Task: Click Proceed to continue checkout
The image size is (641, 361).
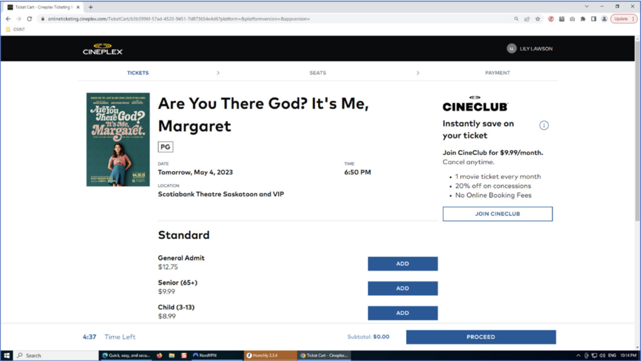Action: point(481,337)
